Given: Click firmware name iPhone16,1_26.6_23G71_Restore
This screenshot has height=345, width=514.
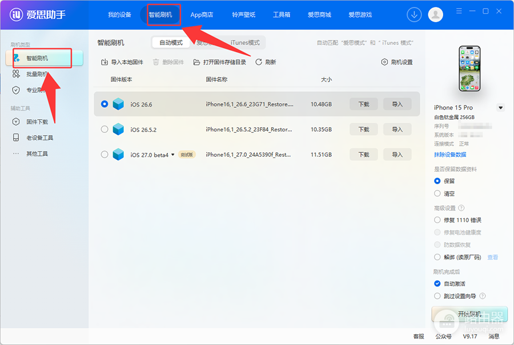Looking at the screenshot, I should pos(250,104).
